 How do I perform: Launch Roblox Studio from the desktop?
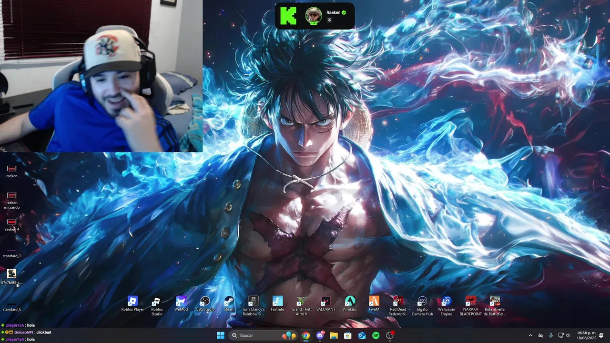point(157,306)
